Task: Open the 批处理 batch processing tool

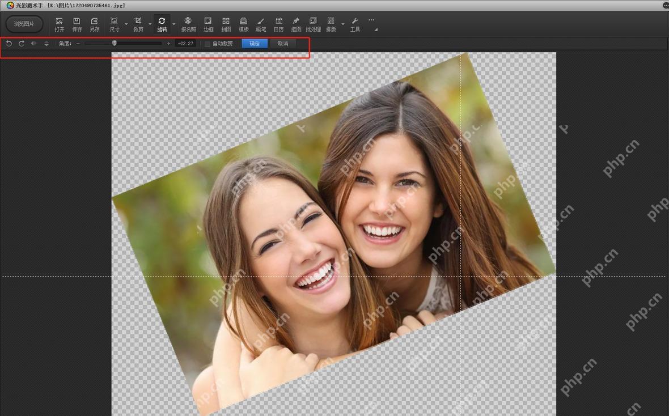Action: pos(313,24)
